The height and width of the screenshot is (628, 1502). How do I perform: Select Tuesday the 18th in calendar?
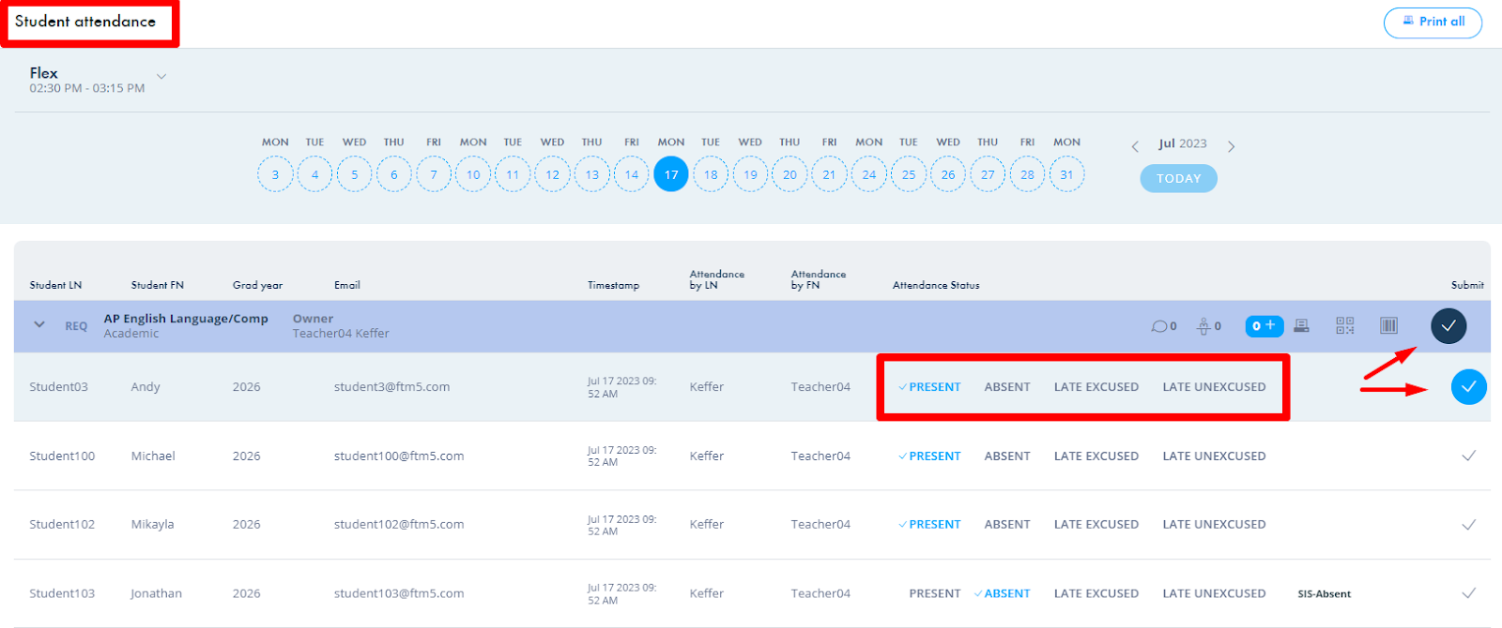(711, 174)
